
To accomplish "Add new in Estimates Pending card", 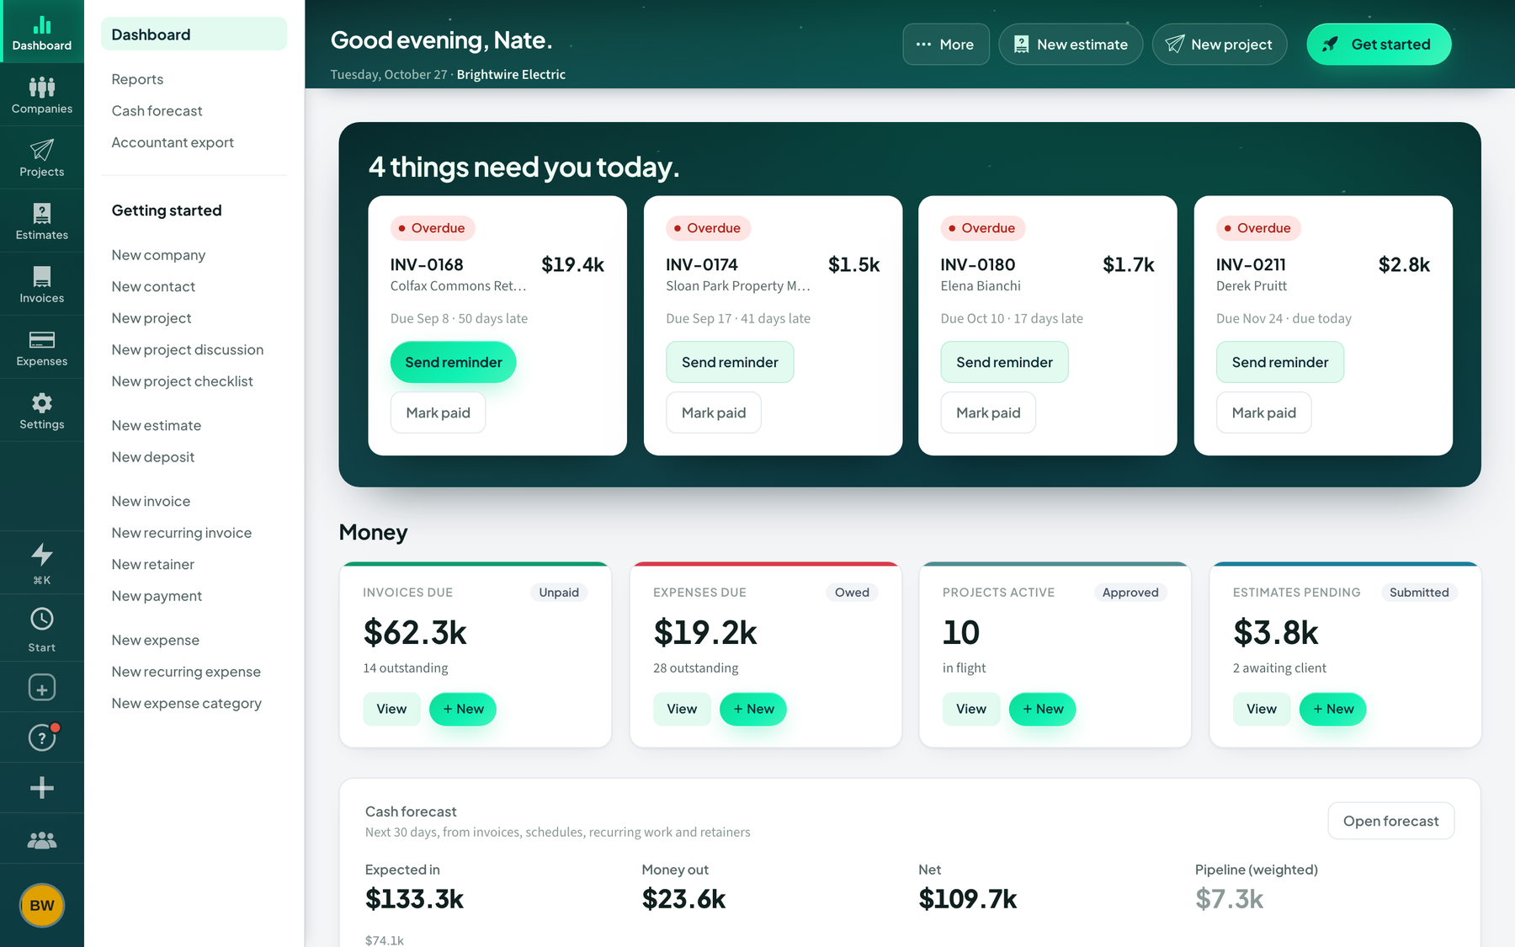I will tap(1333, 709).
